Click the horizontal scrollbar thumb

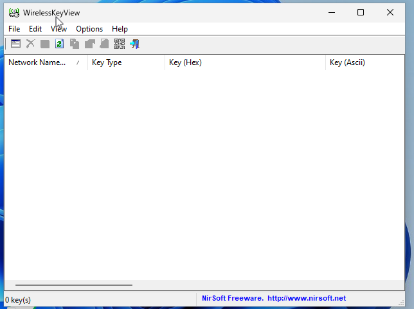tap(74, 285)
